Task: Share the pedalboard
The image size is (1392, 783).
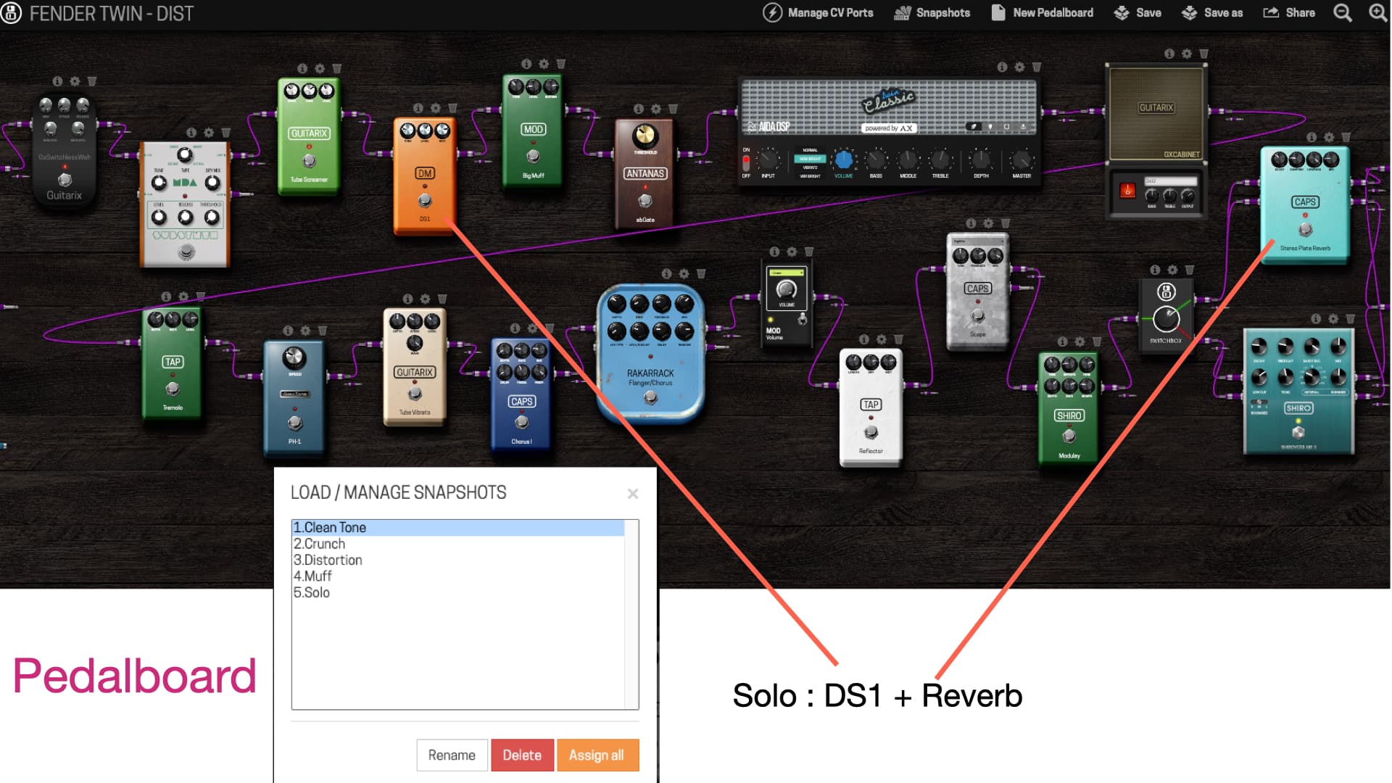Action: click(x=1288, y=13)
